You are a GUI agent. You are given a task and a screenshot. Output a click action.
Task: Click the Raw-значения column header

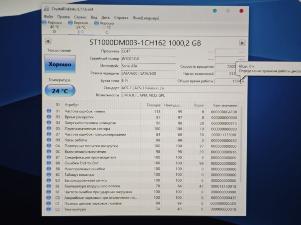pyautogui.click(x=225, y=105)
